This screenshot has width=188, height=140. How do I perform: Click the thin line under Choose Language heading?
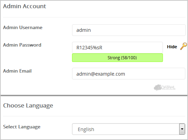click(x=94, y=116)
